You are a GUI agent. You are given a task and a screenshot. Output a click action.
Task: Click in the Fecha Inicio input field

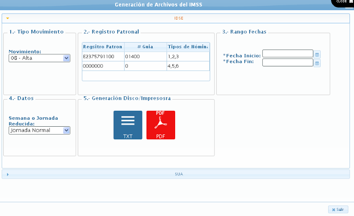point(288,54)
